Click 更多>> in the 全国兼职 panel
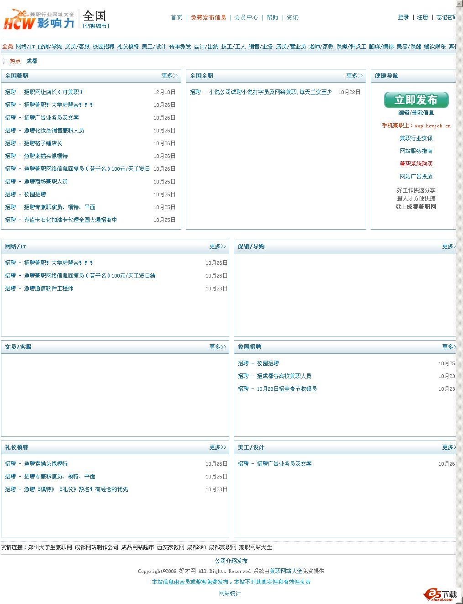Viewport: 463px width, 604px height. point(169,76)
